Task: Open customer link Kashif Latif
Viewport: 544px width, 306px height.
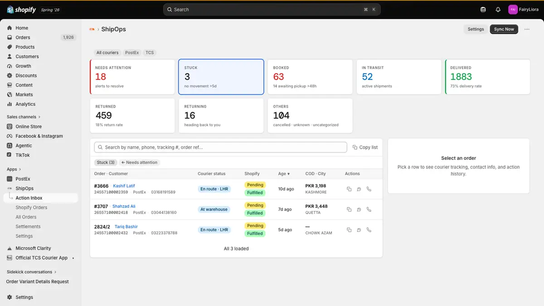Action: 124,186
